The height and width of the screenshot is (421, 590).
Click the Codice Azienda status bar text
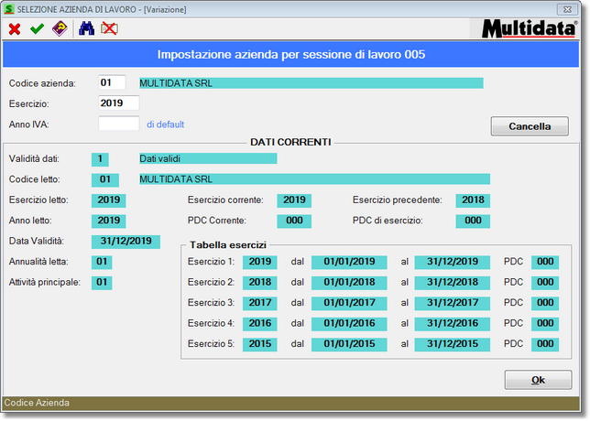[37, 403]
